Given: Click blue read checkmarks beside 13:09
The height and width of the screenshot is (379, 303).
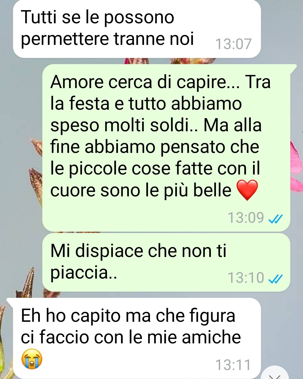Looking at the screenshot, I should (x=275, y=219).
